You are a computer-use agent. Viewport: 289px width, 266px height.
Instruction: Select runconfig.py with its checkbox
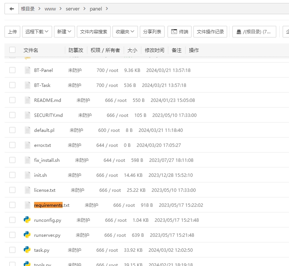pos(12,220)
